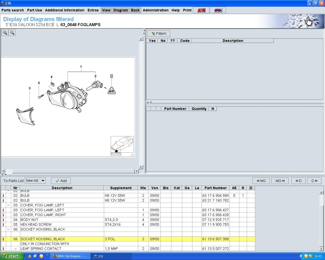Click the Firefox icon in taskbar button
This screenshot has height=260, width=325.
point(55,256)
